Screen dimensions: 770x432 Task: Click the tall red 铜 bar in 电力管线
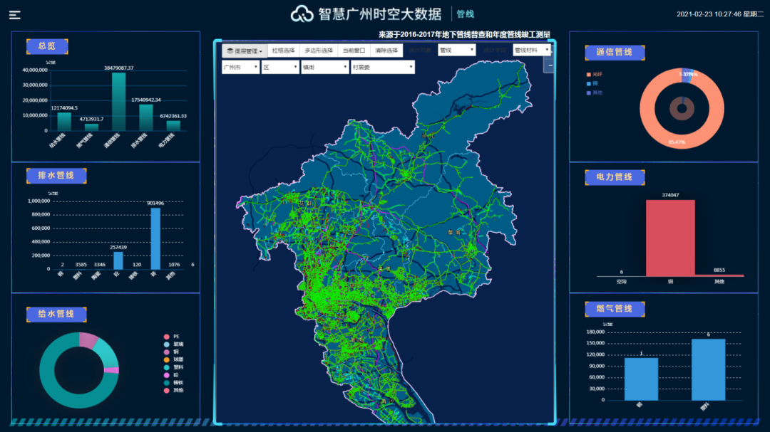pos(669,238)
